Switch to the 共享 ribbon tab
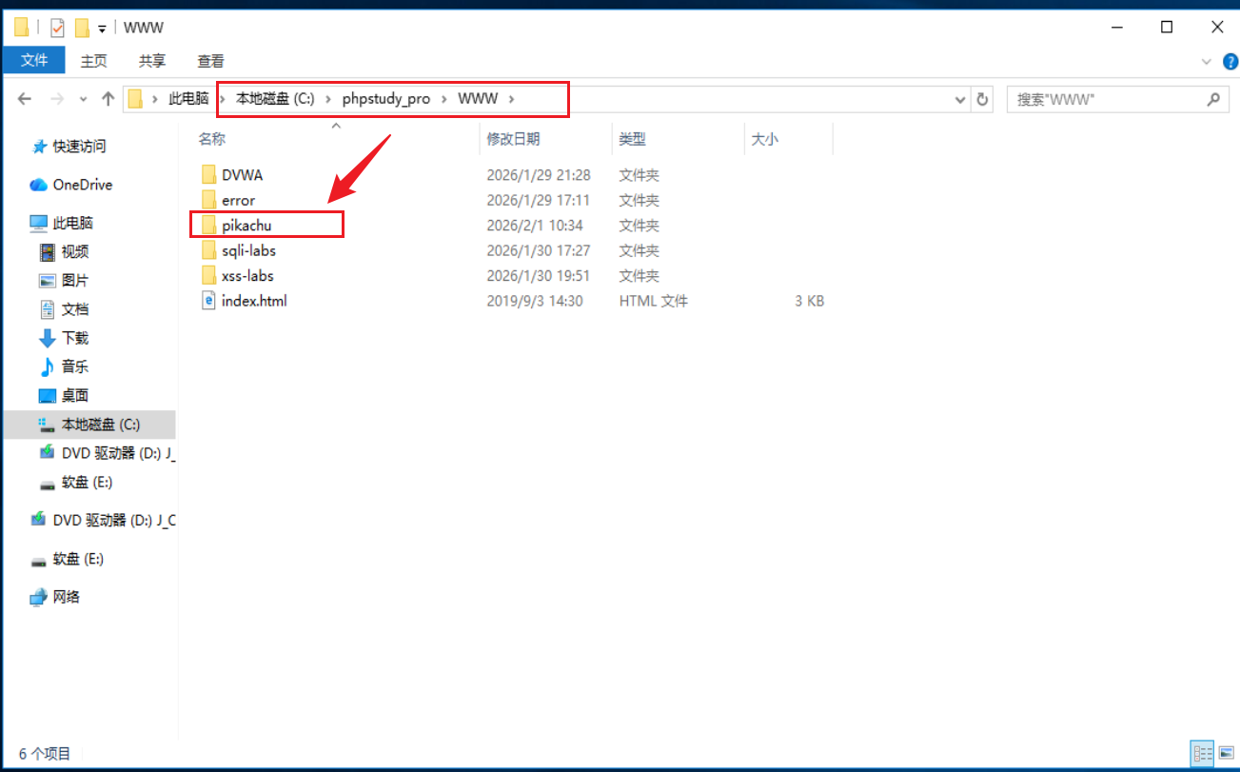 click(x=152, y=61)
